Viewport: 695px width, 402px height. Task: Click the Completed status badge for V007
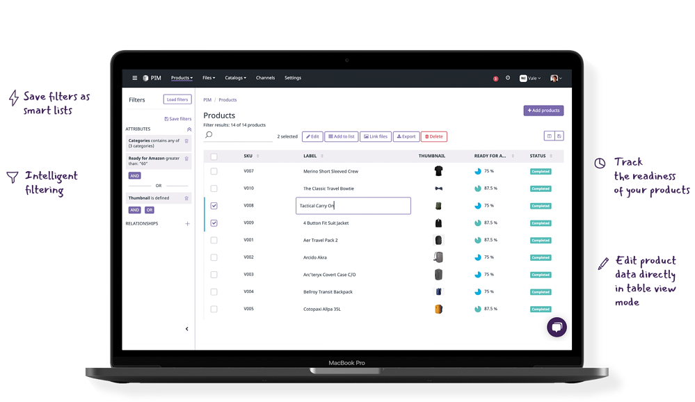point(541,172)
